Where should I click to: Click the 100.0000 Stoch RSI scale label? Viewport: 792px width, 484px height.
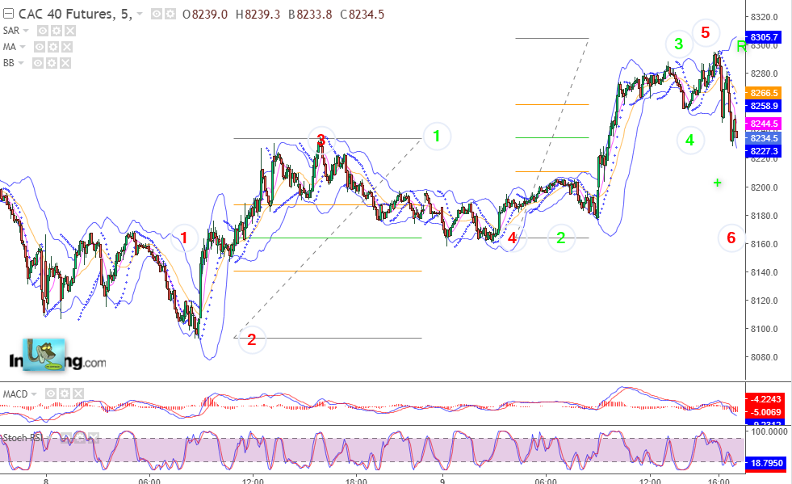click(x=769, y=431)
